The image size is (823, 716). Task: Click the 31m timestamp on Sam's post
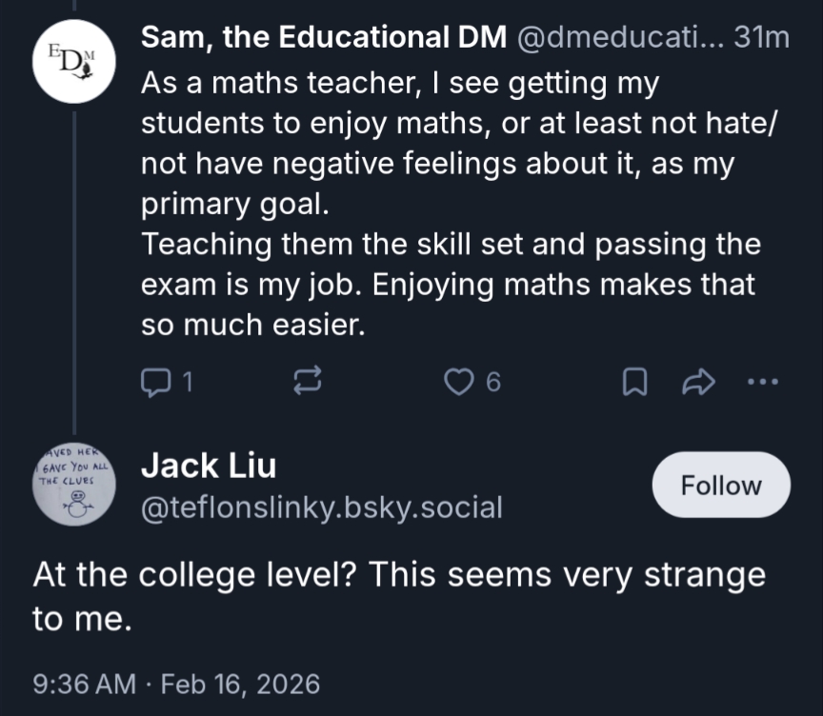[x=764, y=37]
